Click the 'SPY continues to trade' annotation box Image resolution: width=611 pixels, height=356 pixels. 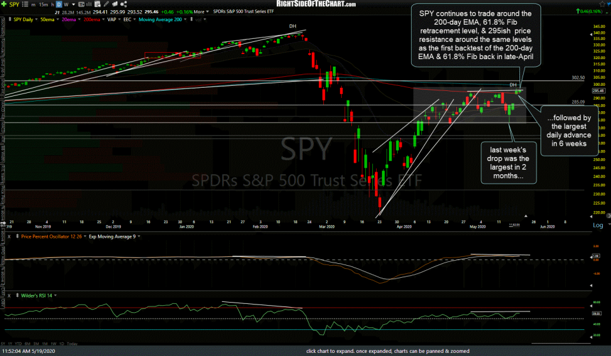475,35
